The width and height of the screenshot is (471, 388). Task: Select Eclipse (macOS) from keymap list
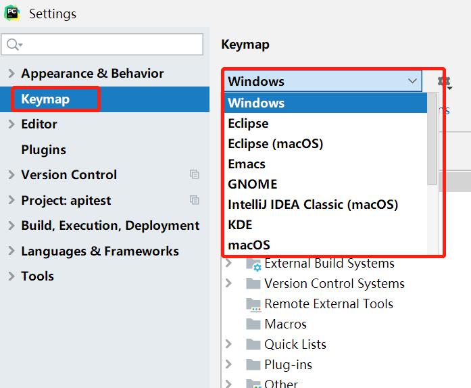[276, 144]
